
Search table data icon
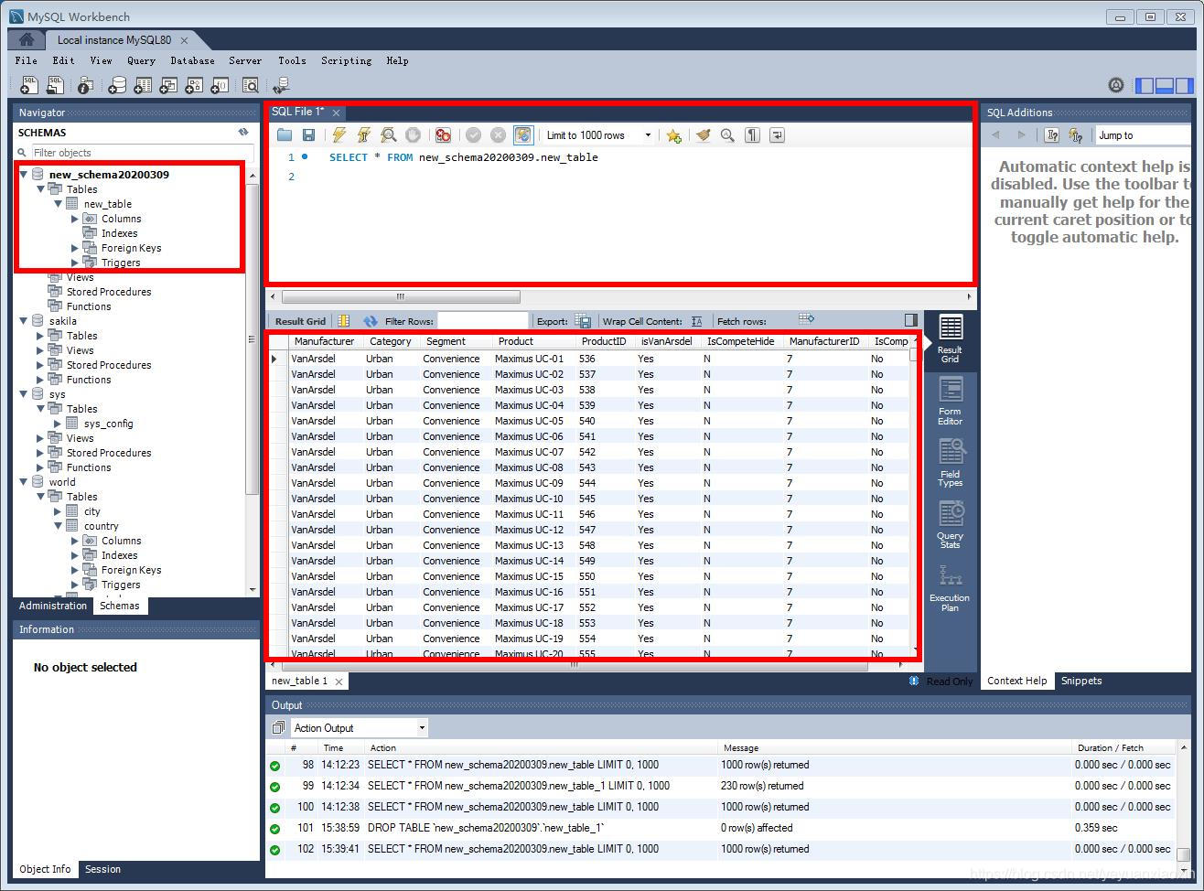[250, 85]
